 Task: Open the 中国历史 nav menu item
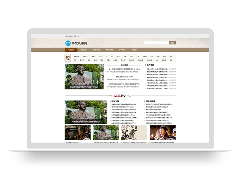click(84, 50)
